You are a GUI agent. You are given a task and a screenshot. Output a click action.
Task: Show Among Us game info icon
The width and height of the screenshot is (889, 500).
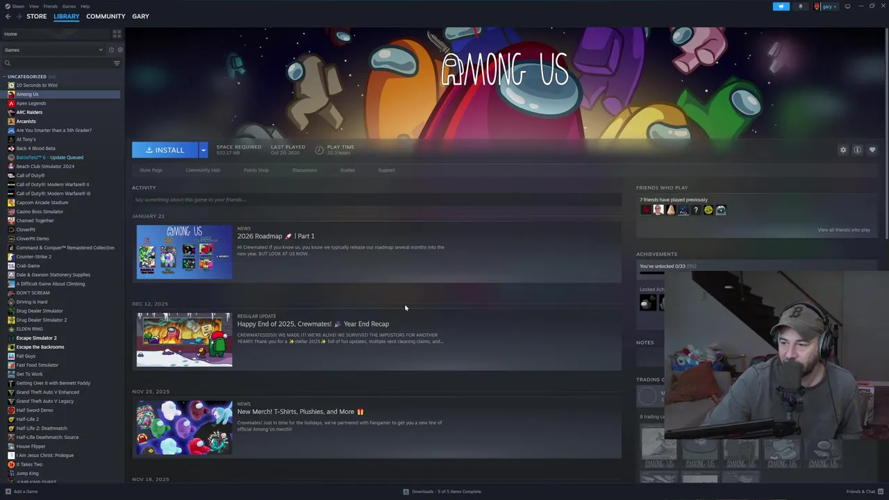click(x=858, y=150)
